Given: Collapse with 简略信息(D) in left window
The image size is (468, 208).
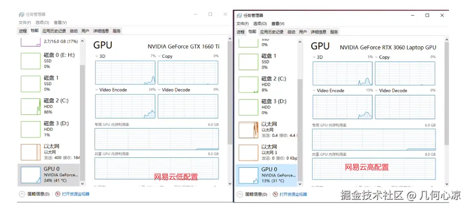Looking at the screenshot, I should point(34,194).
